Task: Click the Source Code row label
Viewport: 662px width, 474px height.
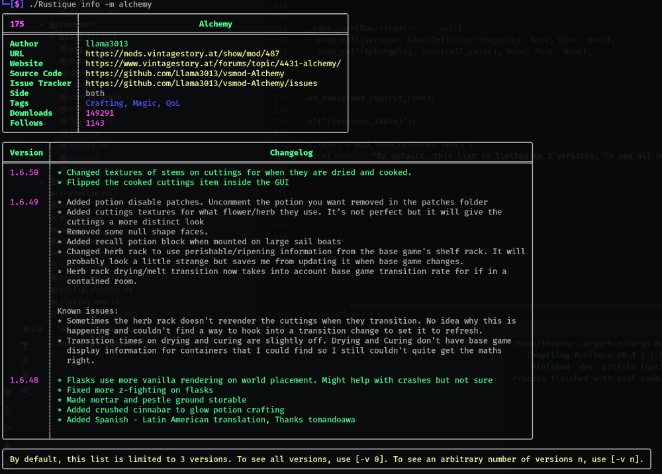Action: tap(36, 73)
